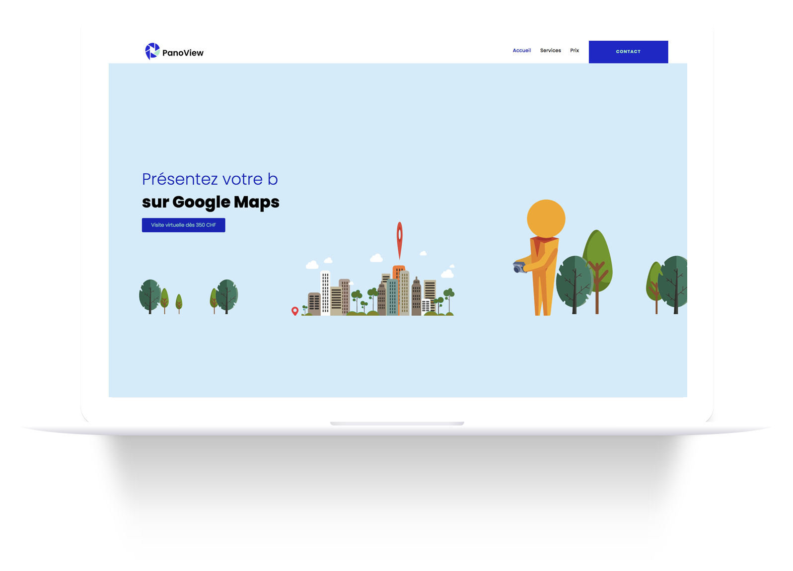
Task: Open the Accueil navigation item
Action: coord(521,51)
